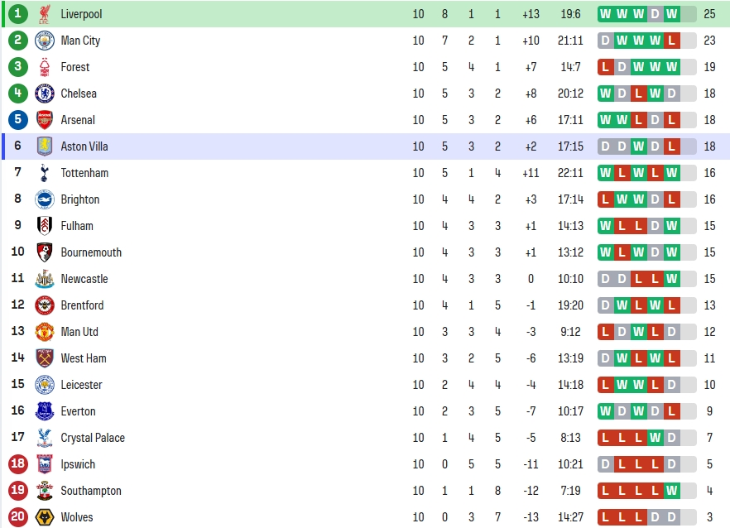Click the green position 1 badge
Image resolution: width=730 pixels, height=528 pixels.
click(x=17, y=13)
